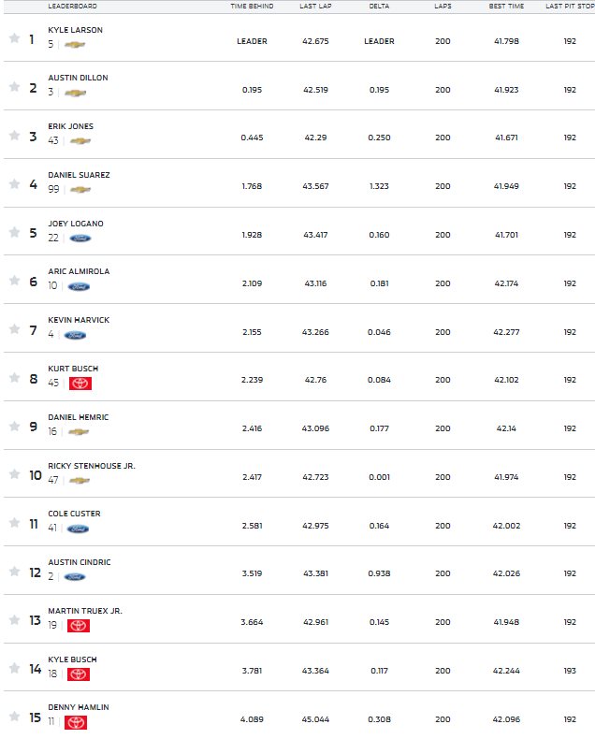Image resolution: width=595 pixels, height=739 pixels.
Task: Open driver name Daniel Suarez
Action: 79,175
